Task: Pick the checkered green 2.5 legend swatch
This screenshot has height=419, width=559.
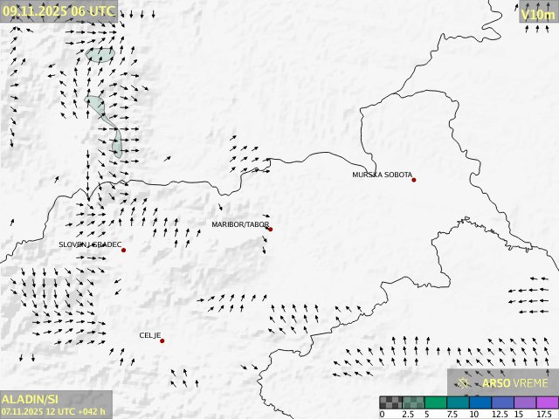Action: [413, 402]
